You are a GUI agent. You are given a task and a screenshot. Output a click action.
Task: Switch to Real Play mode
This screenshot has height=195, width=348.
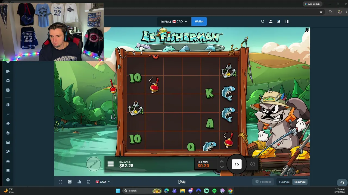click(x=300, y=182)
